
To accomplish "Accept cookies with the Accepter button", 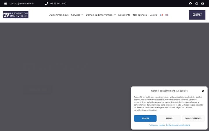I will click(x=145, y=118).
